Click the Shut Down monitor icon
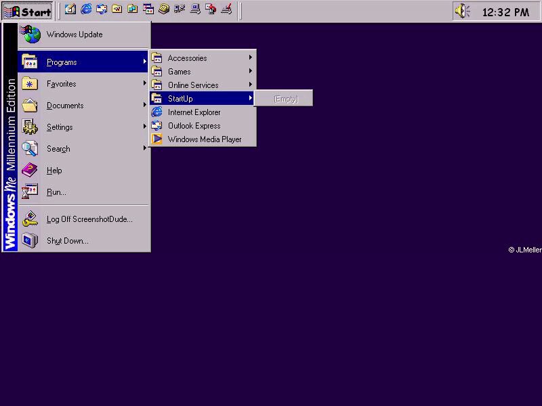This screenshot has width=542, height=406. 30,241
